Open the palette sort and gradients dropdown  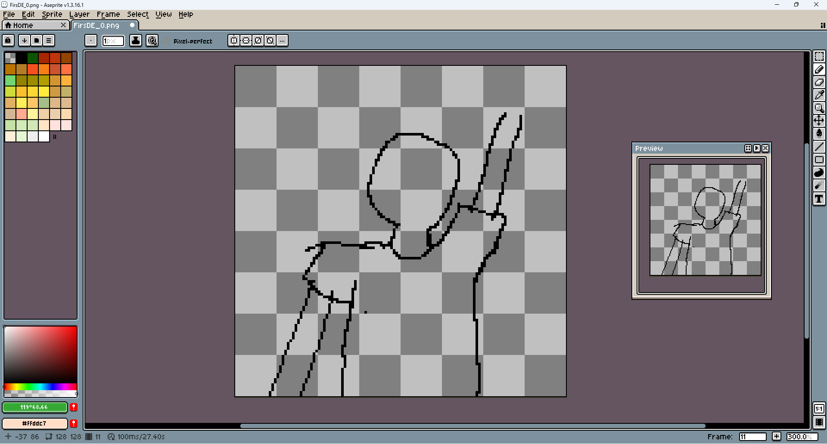[x=25, y=40]
